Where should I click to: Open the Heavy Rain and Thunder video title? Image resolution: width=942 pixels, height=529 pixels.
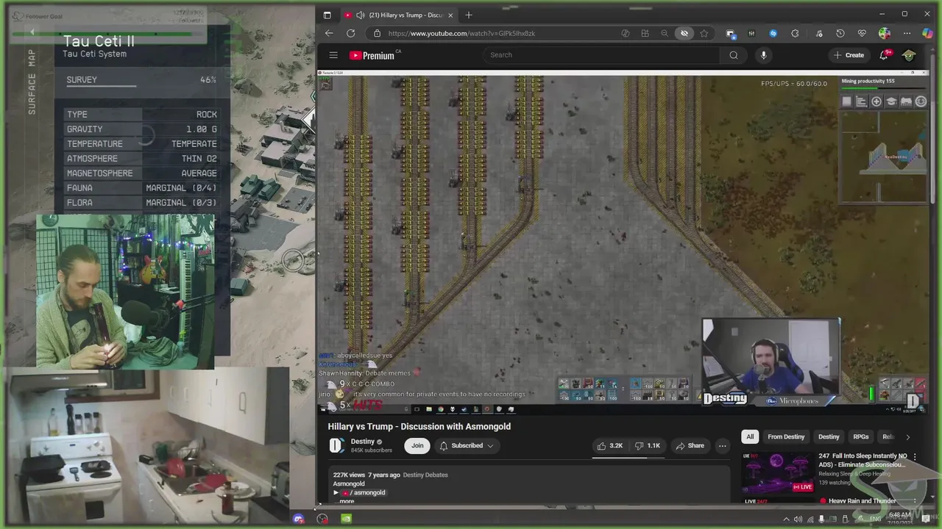coord(863,501)
